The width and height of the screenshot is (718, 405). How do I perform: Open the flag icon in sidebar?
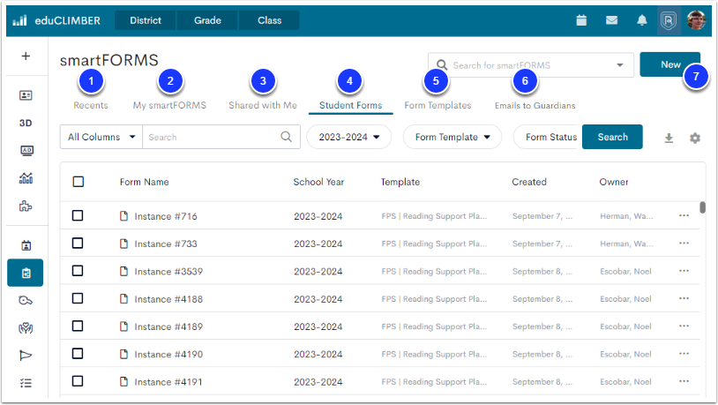26,355
